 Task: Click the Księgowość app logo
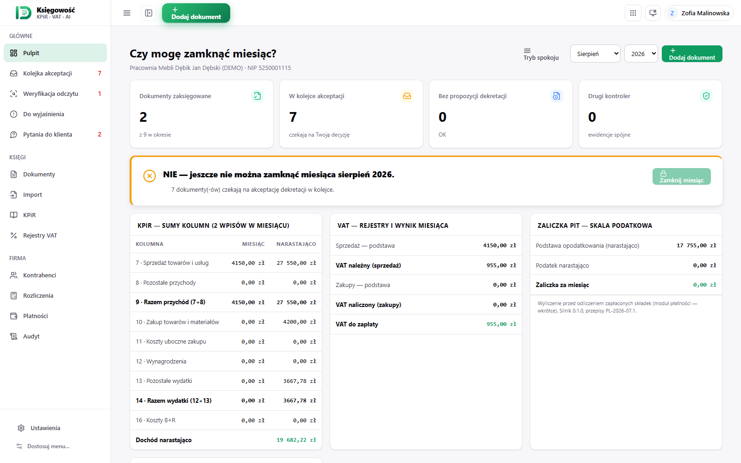pyautogui.click(x=24, y=13)
